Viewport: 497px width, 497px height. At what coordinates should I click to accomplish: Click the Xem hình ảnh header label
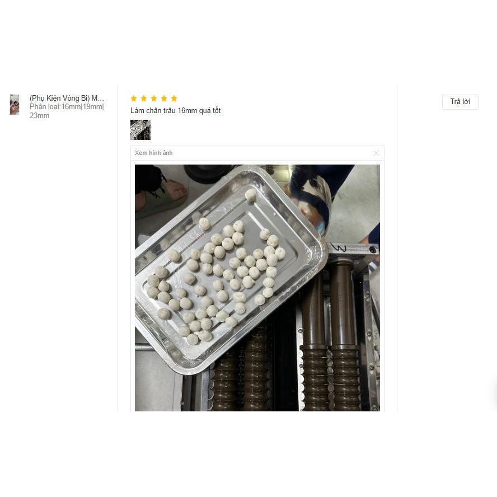(x=154, y=153)
